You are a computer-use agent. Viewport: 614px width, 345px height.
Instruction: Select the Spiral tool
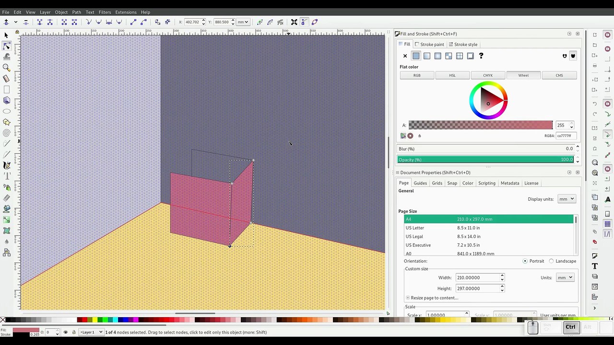[x=6, y=133]
